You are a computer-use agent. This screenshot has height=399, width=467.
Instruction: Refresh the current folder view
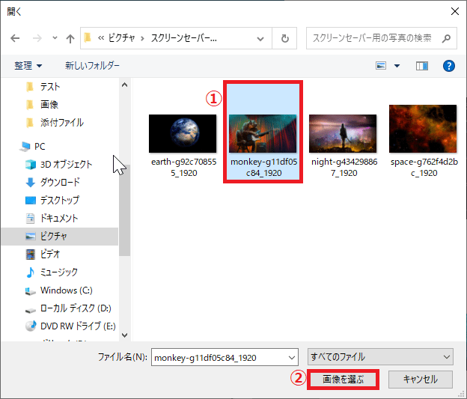[x=284, y=38]
